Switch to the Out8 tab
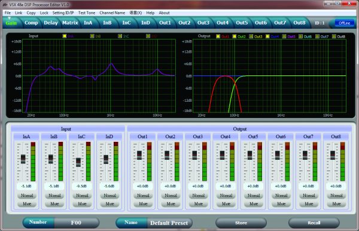The height and width of the screenshot is (231, 359). 300,23
